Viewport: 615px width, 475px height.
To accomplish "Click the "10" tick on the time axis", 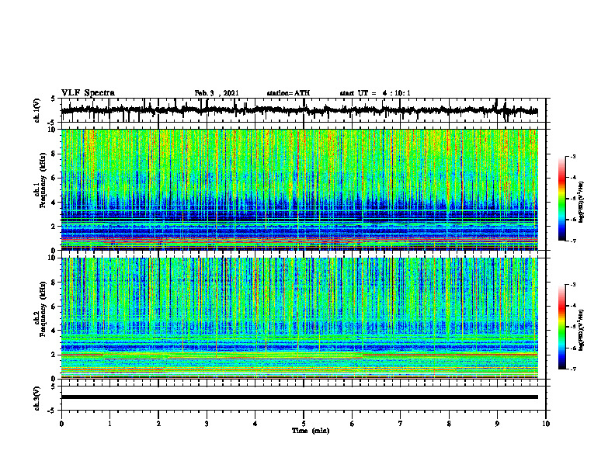I will tap(546, 424).
